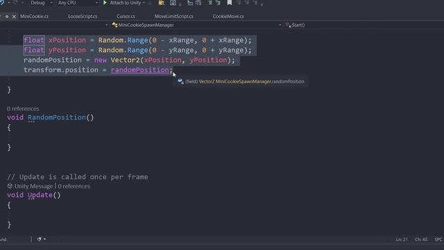Switch to the CookieMove.cs tab
The image size is (444, 250).
[x=228, y=16]
